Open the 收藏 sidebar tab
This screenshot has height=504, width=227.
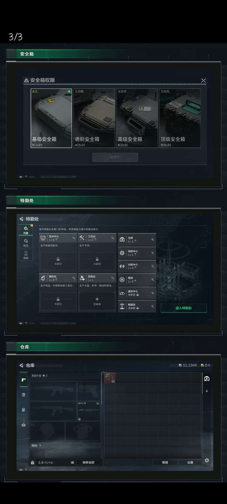pyautogui.click(x=26, y=255)
